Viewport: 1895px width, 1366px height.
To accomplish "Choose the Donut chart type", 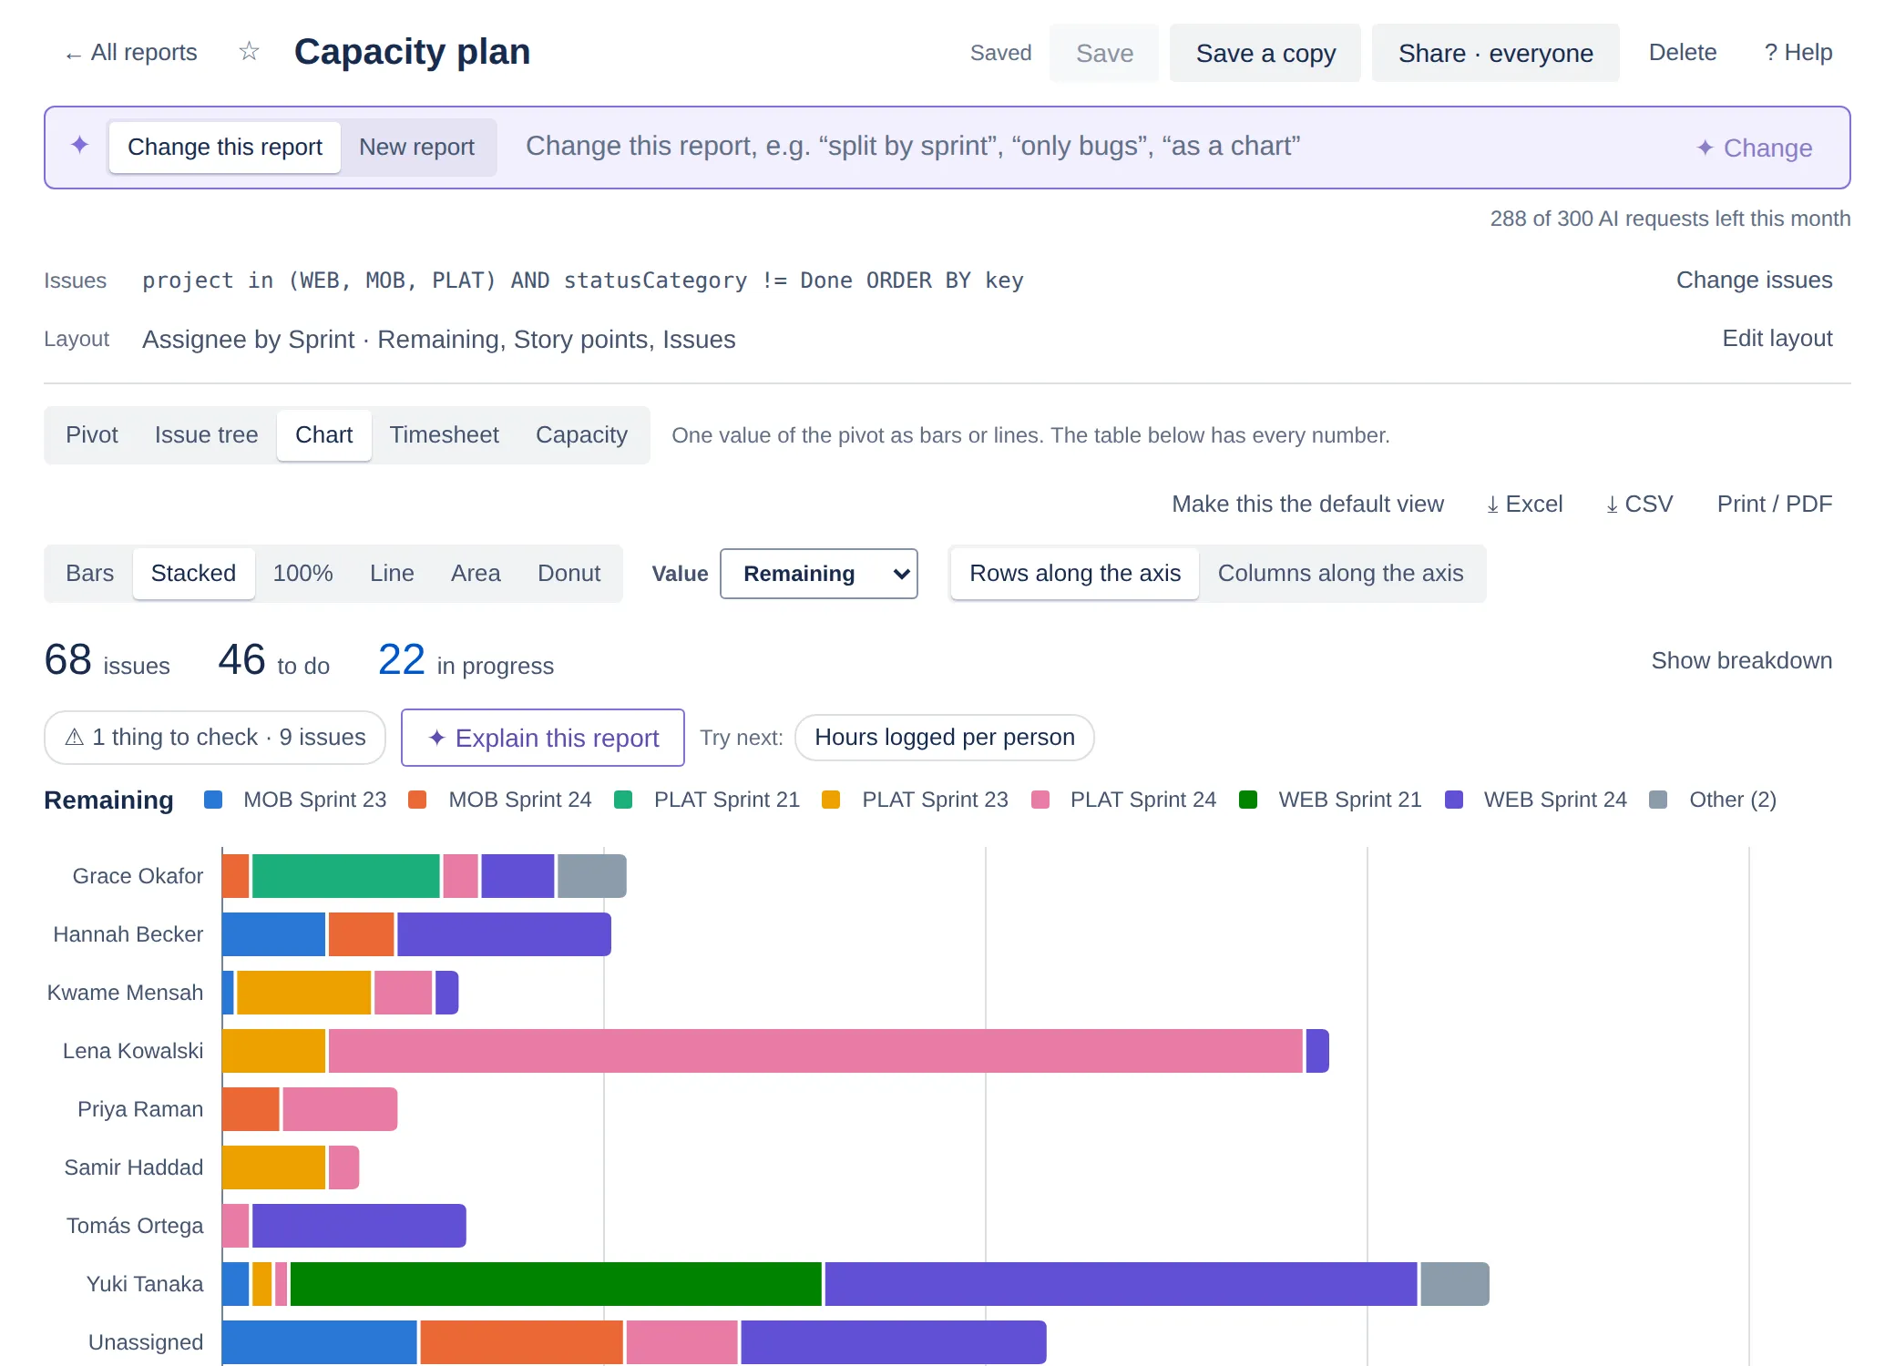I will point(569,573).
